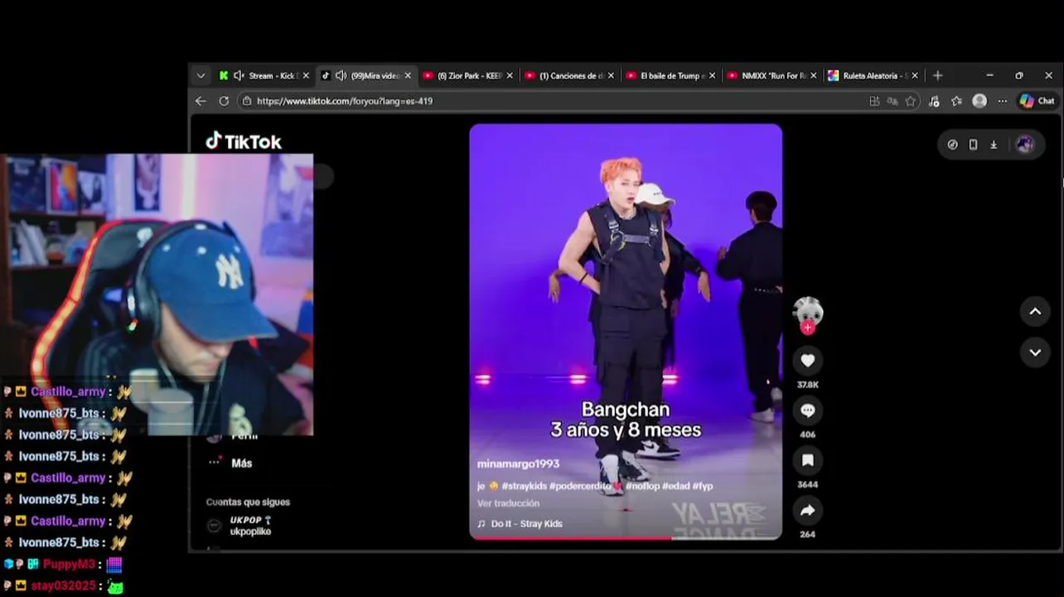Reload the TikTok page

click(224, 101)
